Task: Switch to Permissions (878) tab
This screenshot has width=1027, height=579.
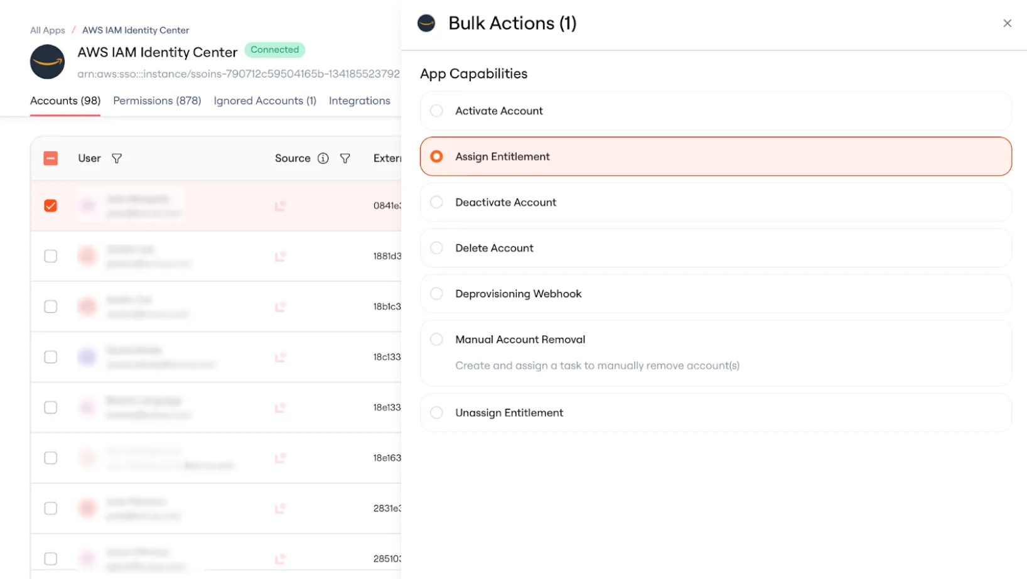Action: (157, 100)
